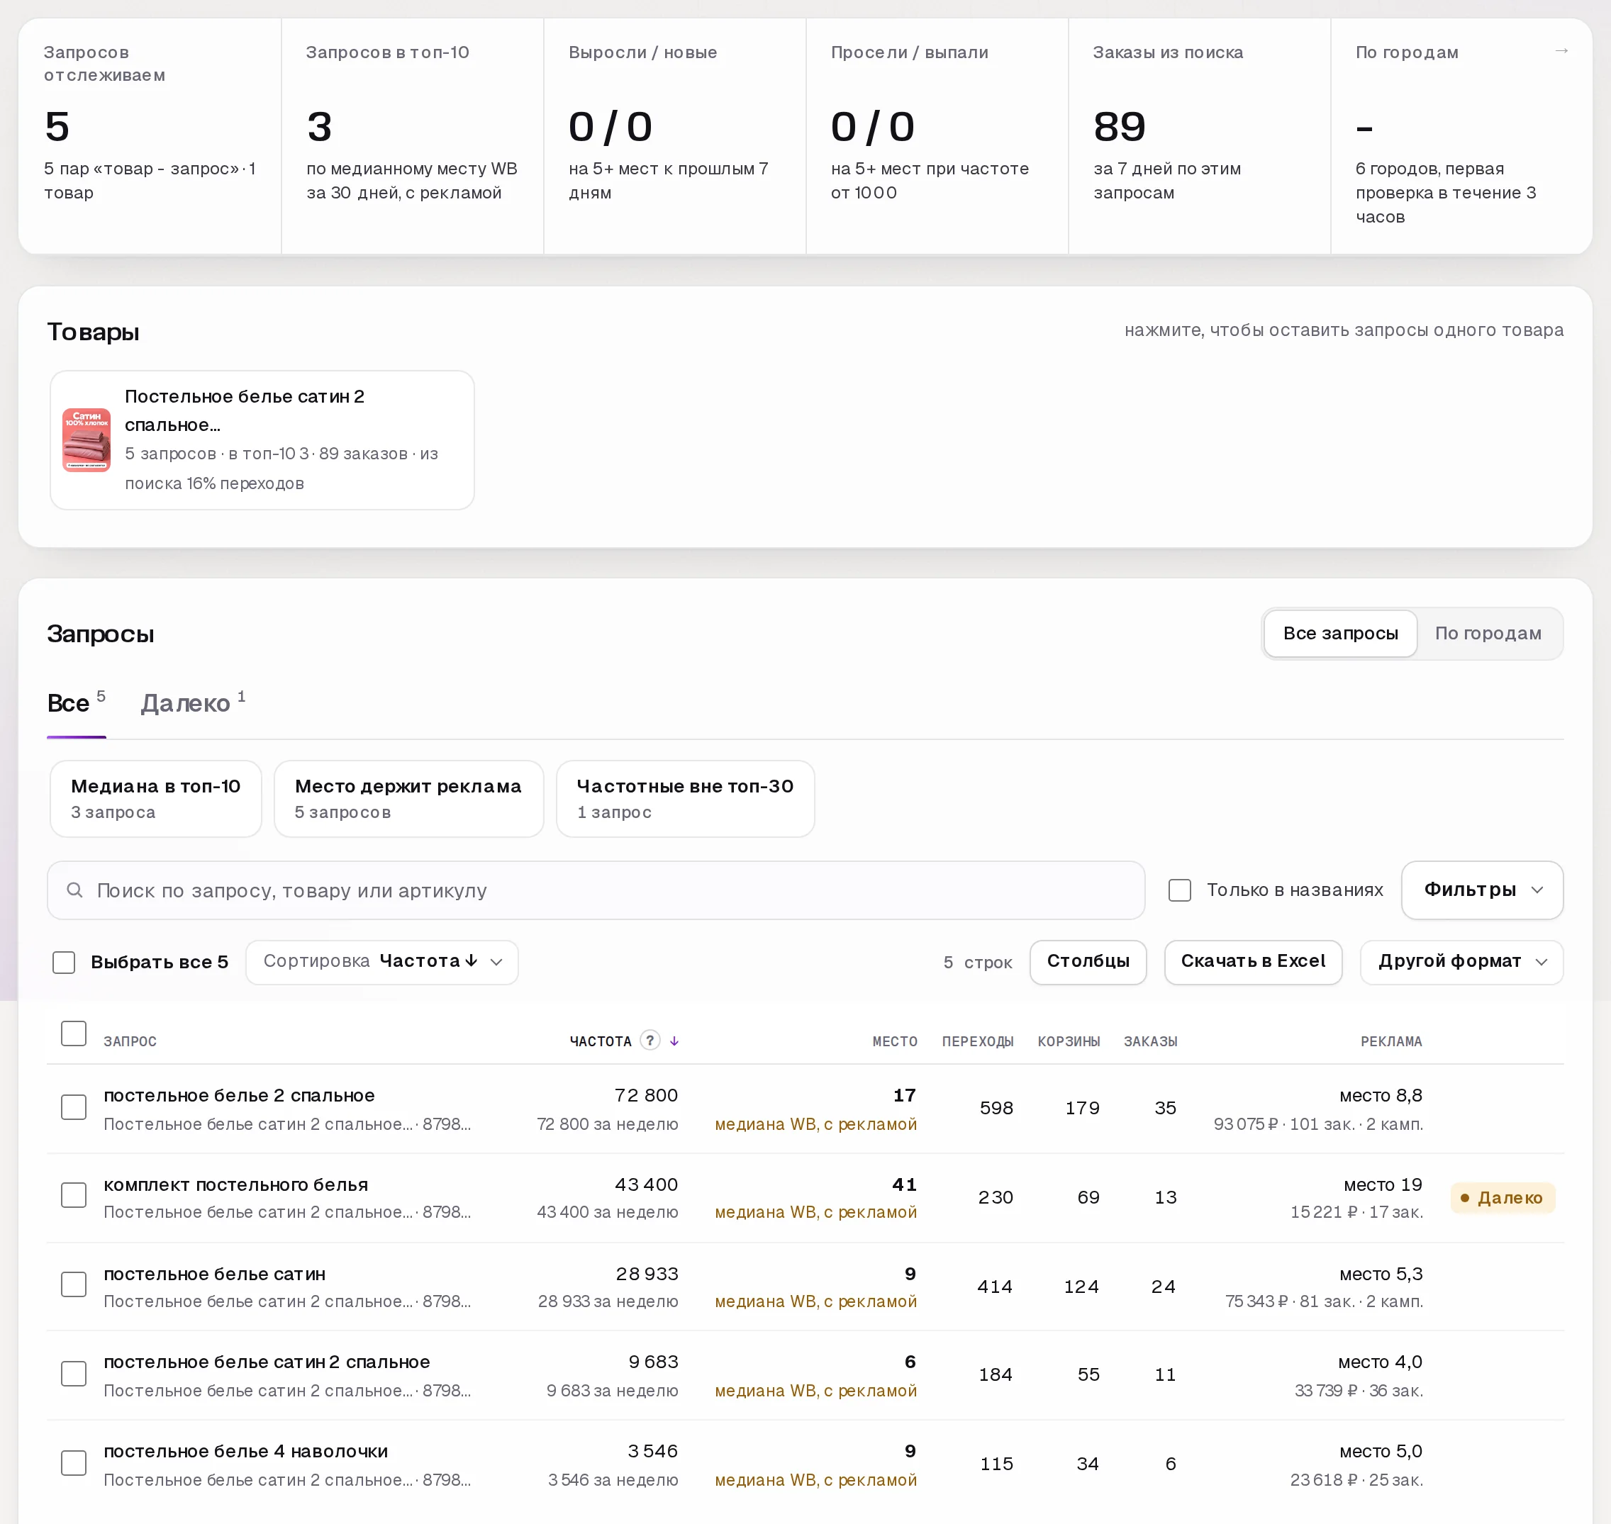Apply the Частотные вне топ-30 filter chip

685,799
